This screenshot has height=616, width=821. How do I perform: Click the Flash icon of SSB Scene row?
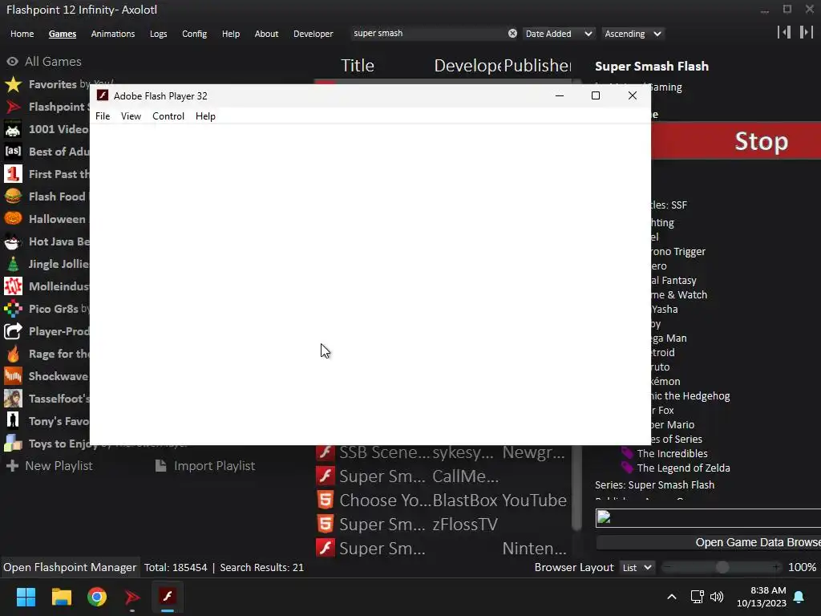point(326,452)
